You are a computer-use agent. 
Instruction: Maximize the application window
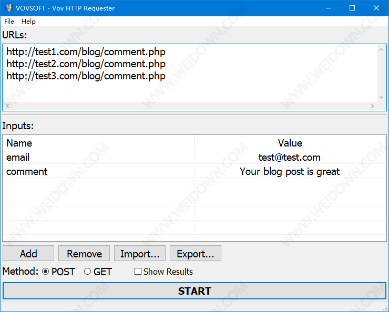[352, 8]
